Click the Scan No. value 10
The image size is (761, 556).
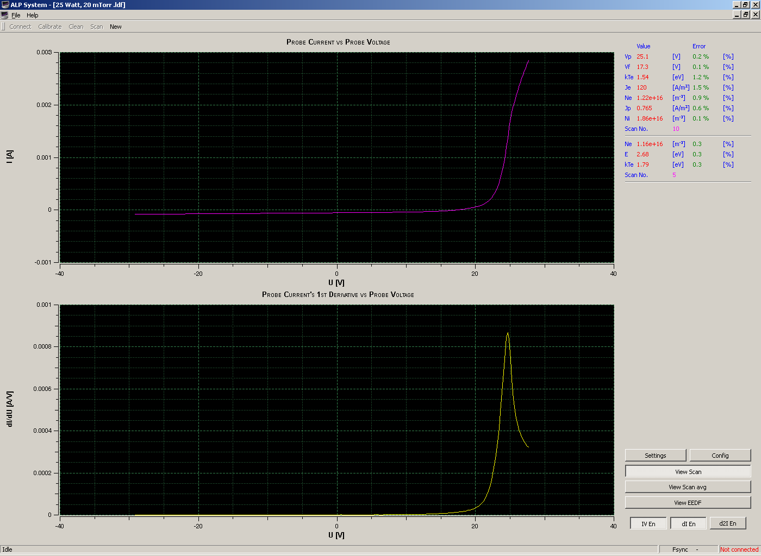coord(676,129)
